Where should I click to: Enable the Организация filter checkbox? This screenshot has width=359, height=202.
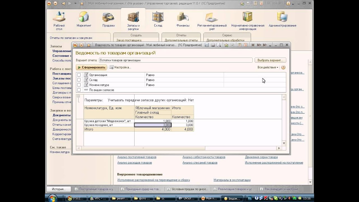(x=79, y=75)
